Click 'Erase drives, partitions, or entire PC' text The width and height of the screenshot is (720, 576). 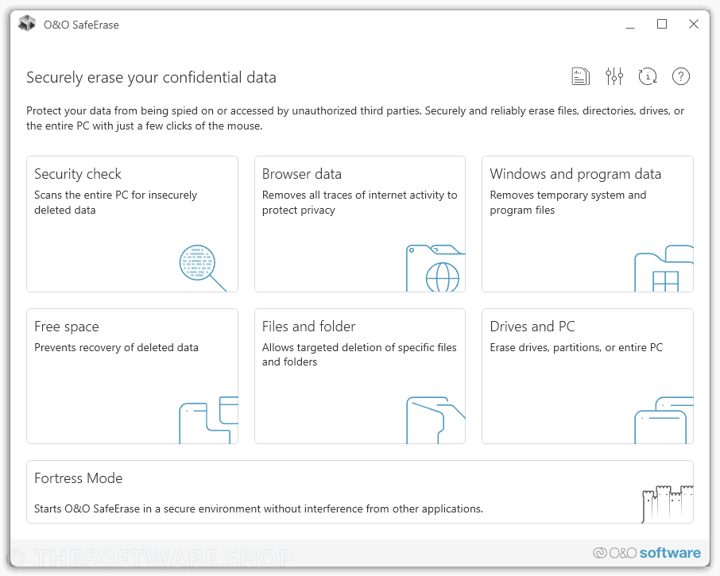click(x=576, y=347)
